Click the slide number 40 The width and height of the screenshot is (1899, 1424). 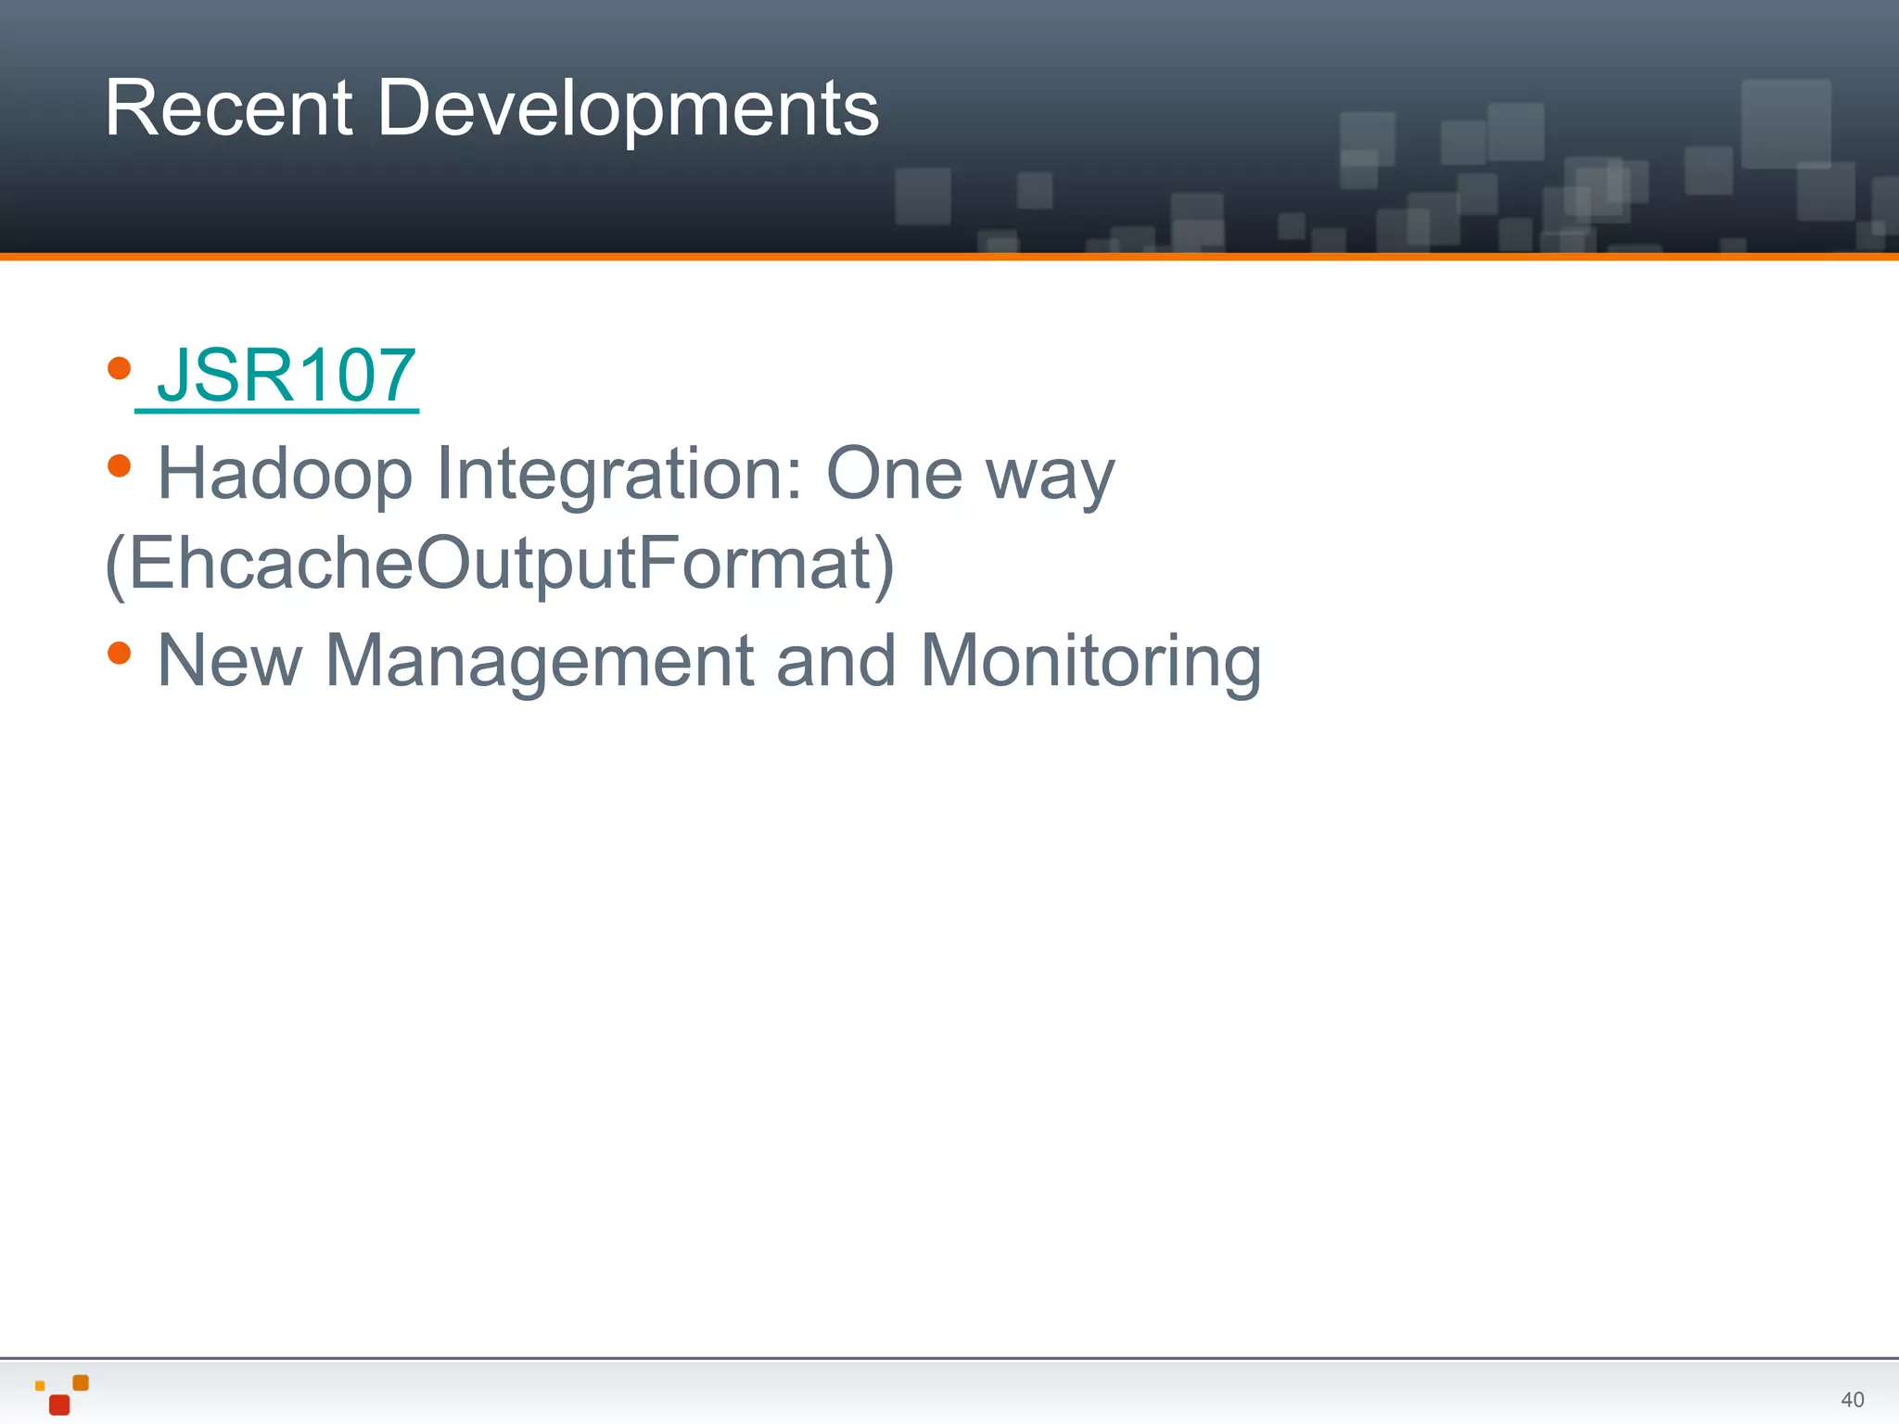point(1852,1399)
